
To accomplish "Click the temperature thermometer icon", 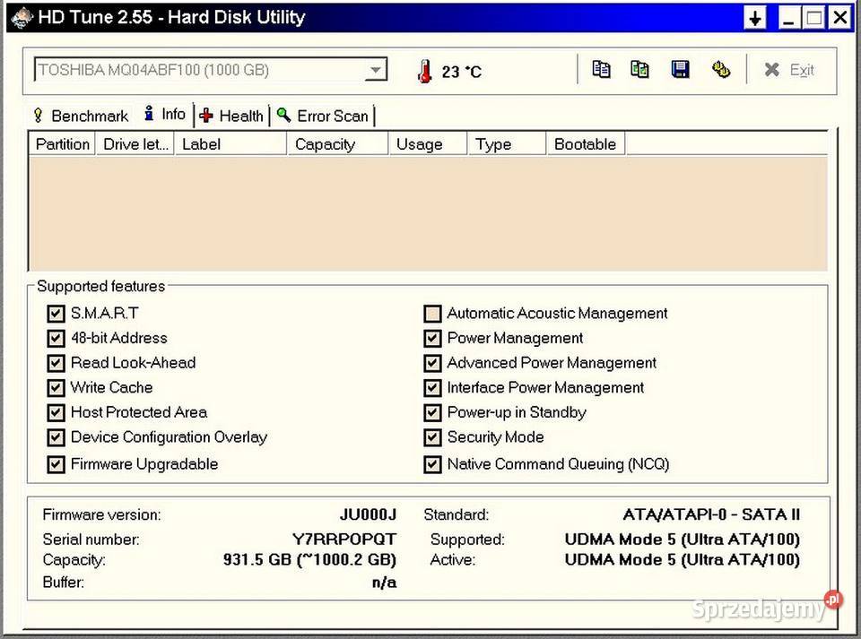I will coord(424,71).
